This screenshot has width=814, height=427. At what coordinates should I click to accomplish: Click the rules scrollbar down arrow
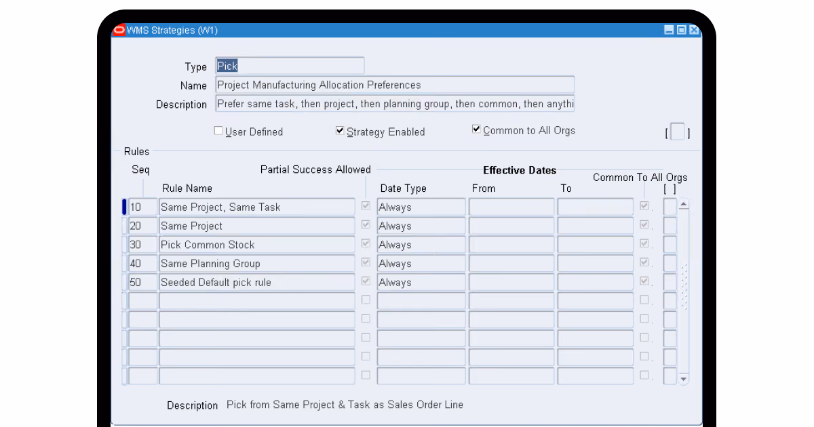(x=683, y=379)
